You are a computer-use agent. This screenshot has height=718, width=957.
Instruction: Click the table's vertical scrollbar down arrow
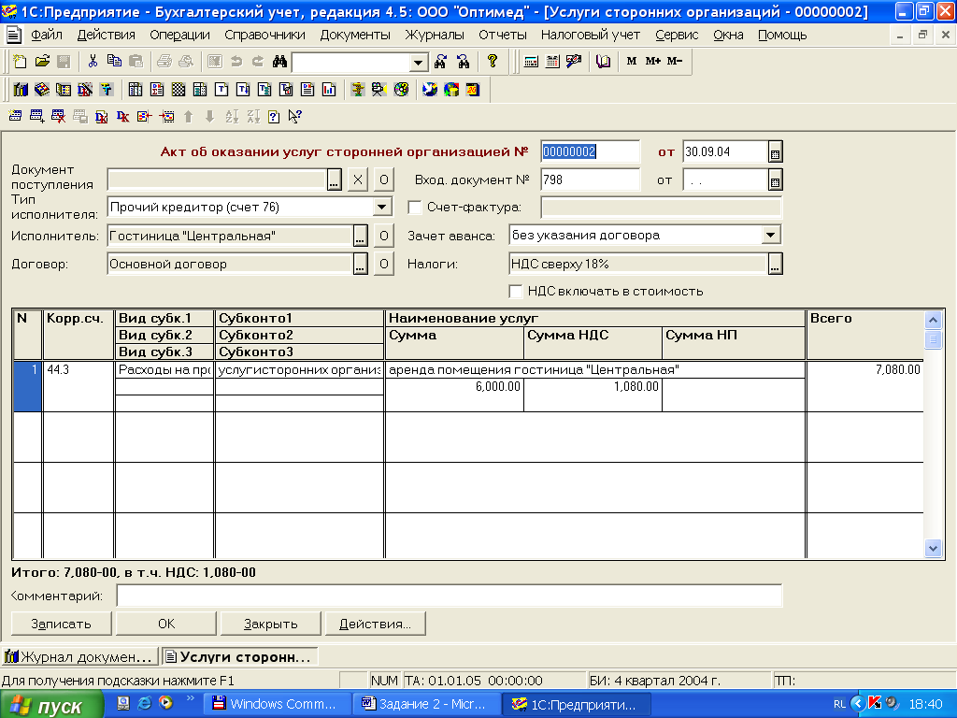tap(932, 548)
